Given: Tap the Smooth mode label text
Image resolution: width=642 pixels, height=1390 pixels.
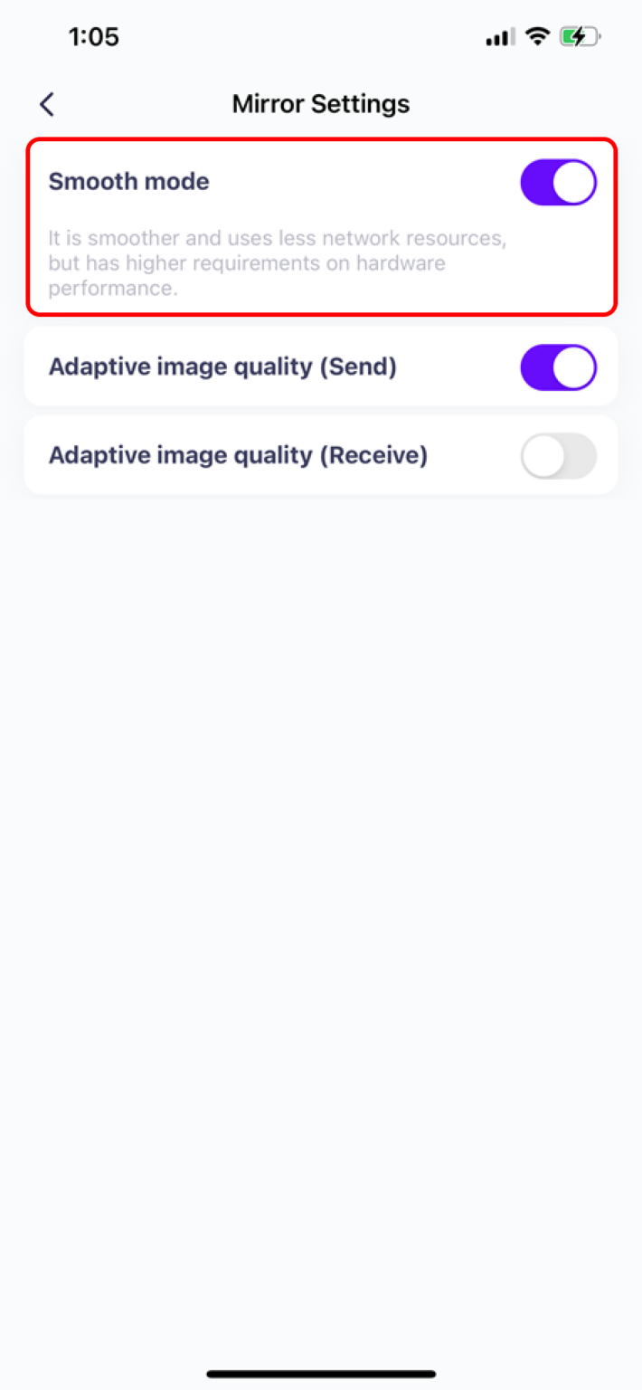Looking at the screenshot, I should point(127,181).
